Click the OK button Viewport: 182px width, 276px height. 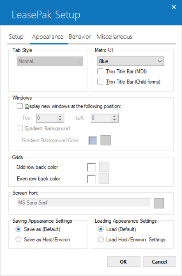tap(124, 261)
